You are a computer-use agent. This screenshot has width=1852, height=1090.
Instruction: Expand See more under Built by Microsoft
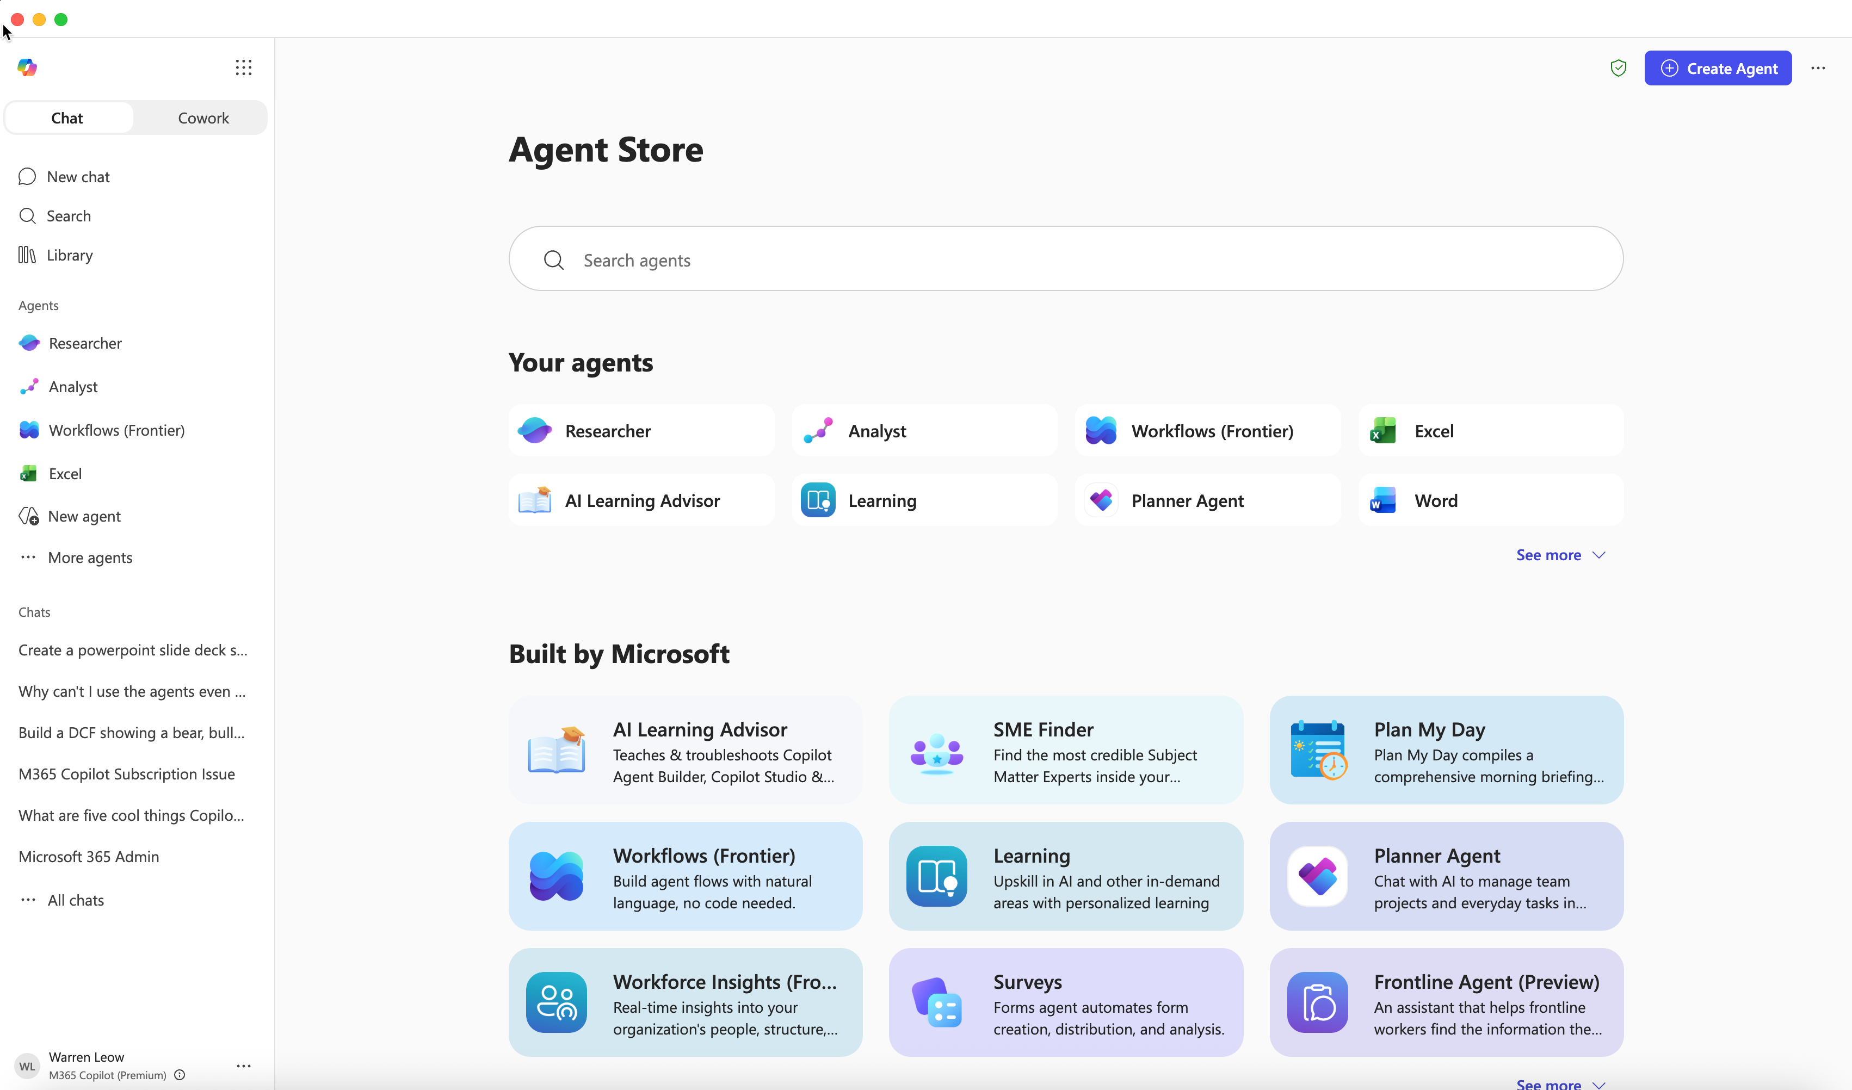[x=1560, y=1083]
